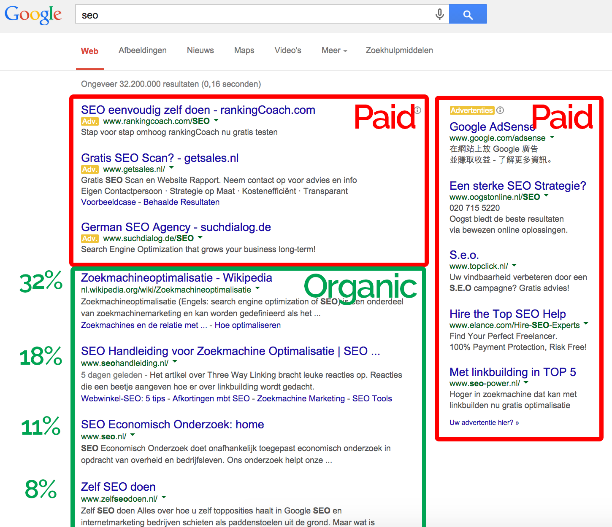Open the Zoekmachineoptimalisatie Wikipedia result
The height and width of the screenshot is (527, 612).
[x=176, y=277]
